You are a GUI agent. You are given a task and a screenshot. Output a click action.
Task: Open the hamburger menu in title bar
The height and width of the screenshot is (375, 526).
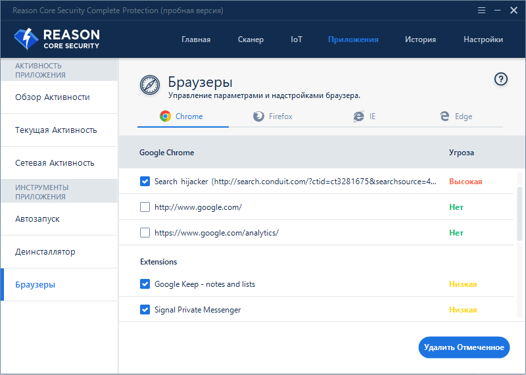481,11
